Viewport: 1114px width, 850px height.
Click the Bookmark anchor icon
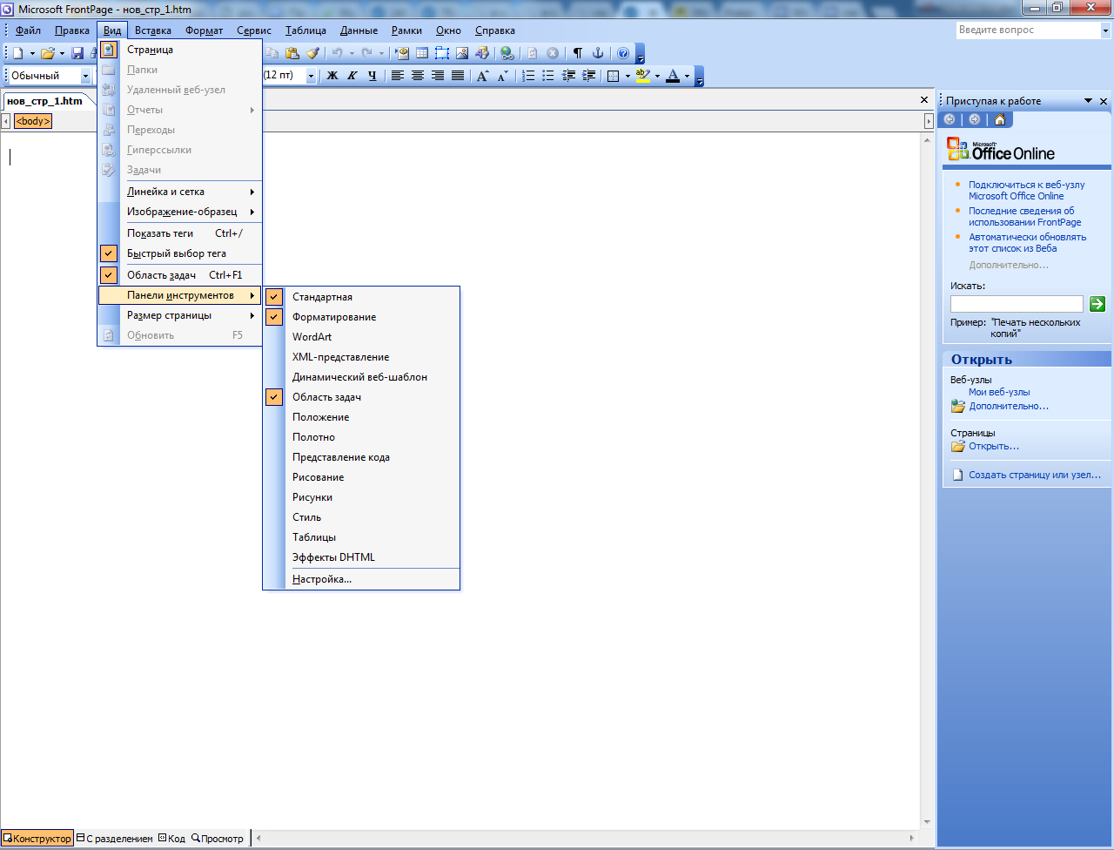[x=598, y=53]
